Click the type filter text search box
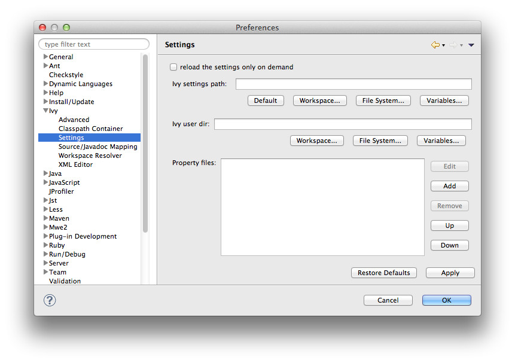 click(x=94, y=44)
